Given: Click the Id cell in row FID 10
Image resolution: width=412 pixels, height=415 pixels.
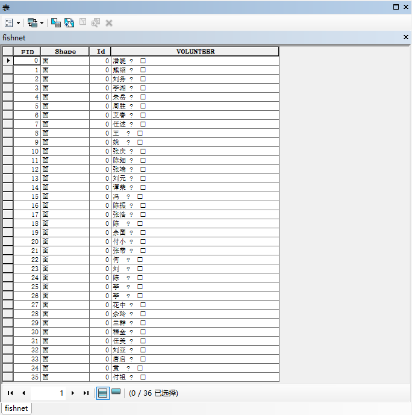Looking at the screenshot, I should [x=100, y=151].
